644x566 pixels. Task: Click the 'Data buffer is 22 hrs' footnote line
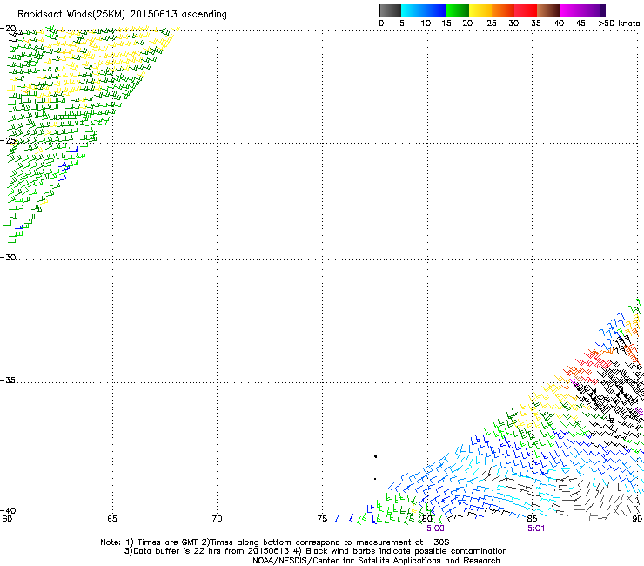(x=315, y=551)
